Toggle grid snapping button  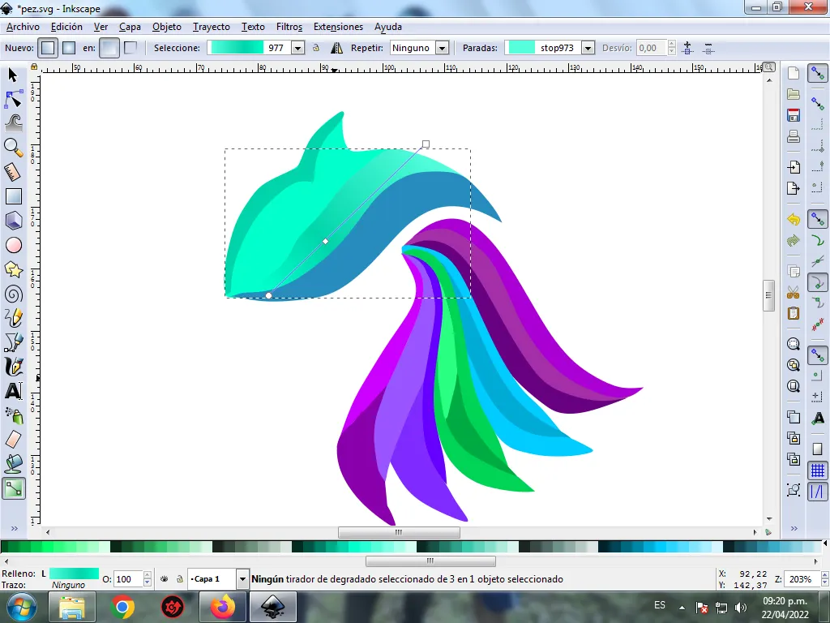tap(817, 470)
